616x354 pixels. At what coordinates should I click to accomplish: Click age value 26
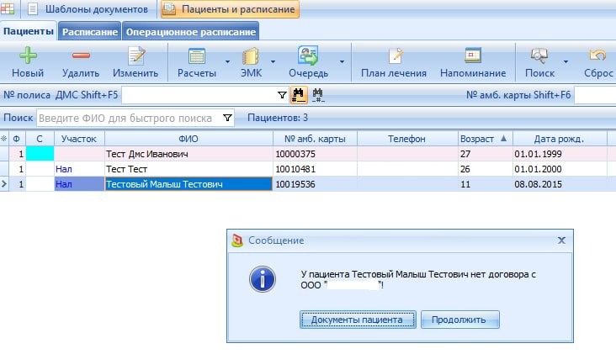pos(465,169)
